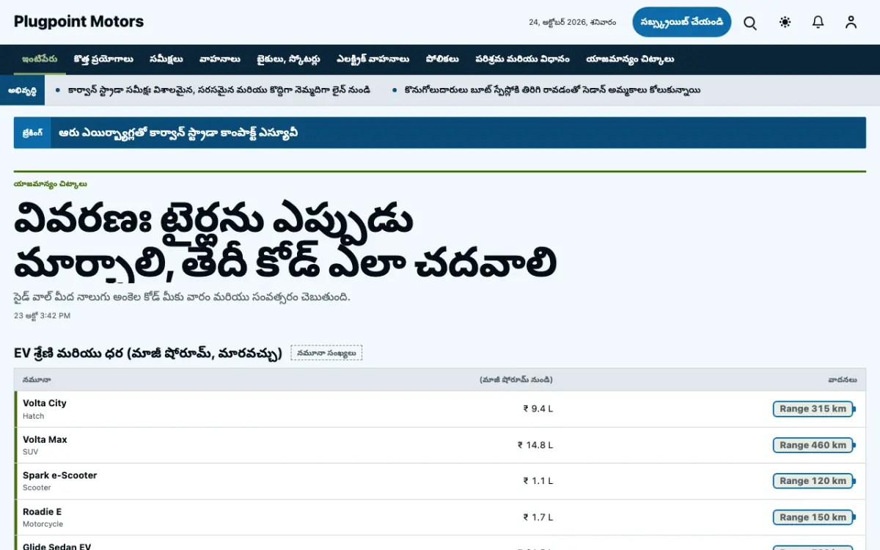
Task: Open the breaking news ఆరు ఎయిర్‌బ్యాగ్‌లతో headline
Action: [x=177, y=133]
